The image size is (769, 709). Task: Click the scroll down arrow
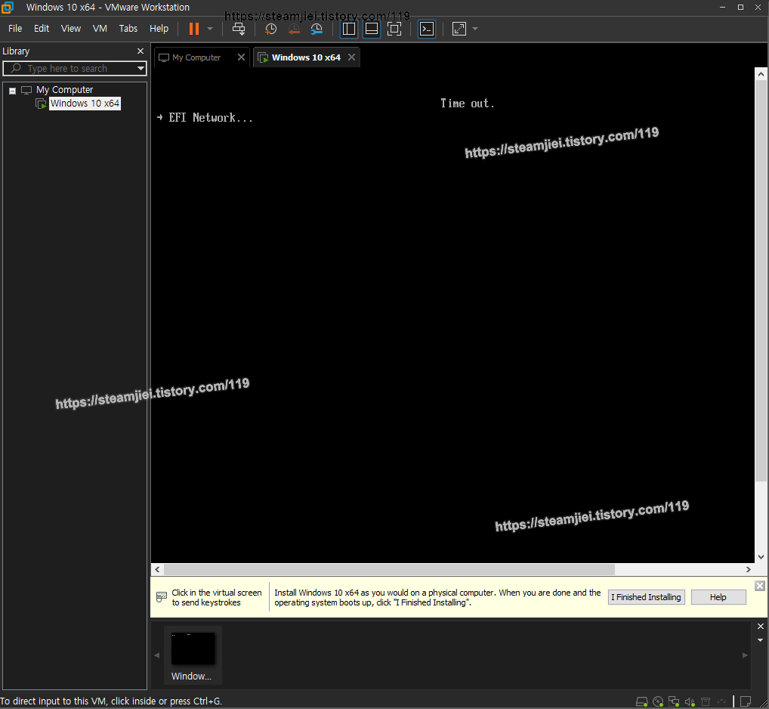pyautogui.click(x=761, y=557)
